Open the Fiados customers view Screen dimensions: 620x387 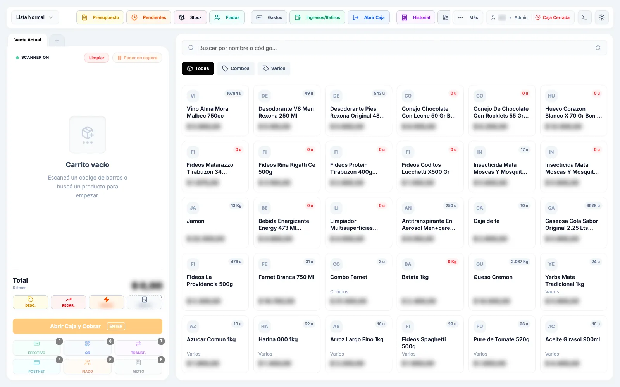tap(227, 17)
